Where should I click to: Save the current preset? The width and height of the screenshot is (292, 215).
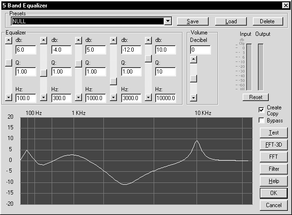(x=193, y=21)
